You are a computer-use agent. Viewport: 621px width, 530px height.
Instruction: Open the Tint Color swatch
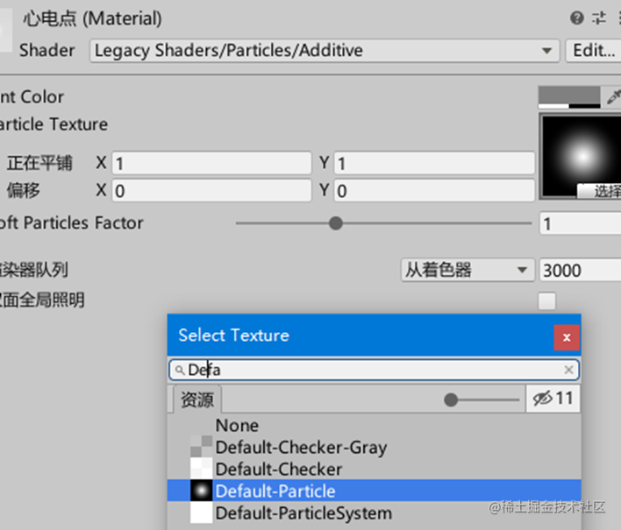point(569,97)
